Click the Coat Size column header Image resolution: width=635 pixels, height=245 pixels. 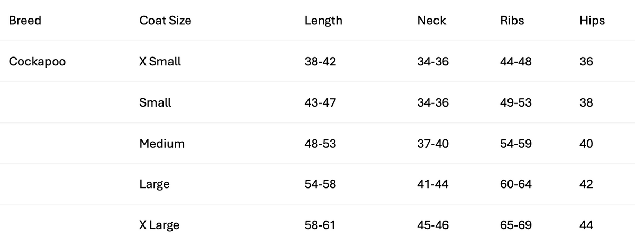[165, 21]
